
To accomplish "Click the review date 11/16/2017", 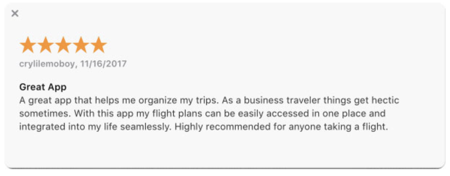I will (x=103, y=64).
